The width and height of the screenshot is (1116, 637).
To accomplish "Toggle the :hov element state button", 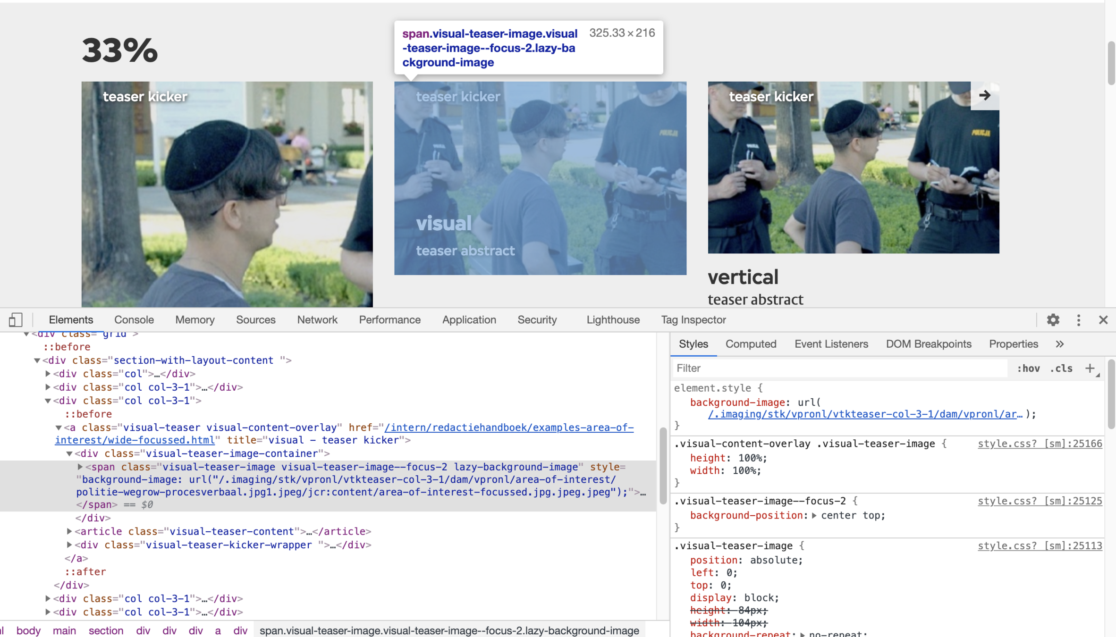I will click(x=1028, y=369).
